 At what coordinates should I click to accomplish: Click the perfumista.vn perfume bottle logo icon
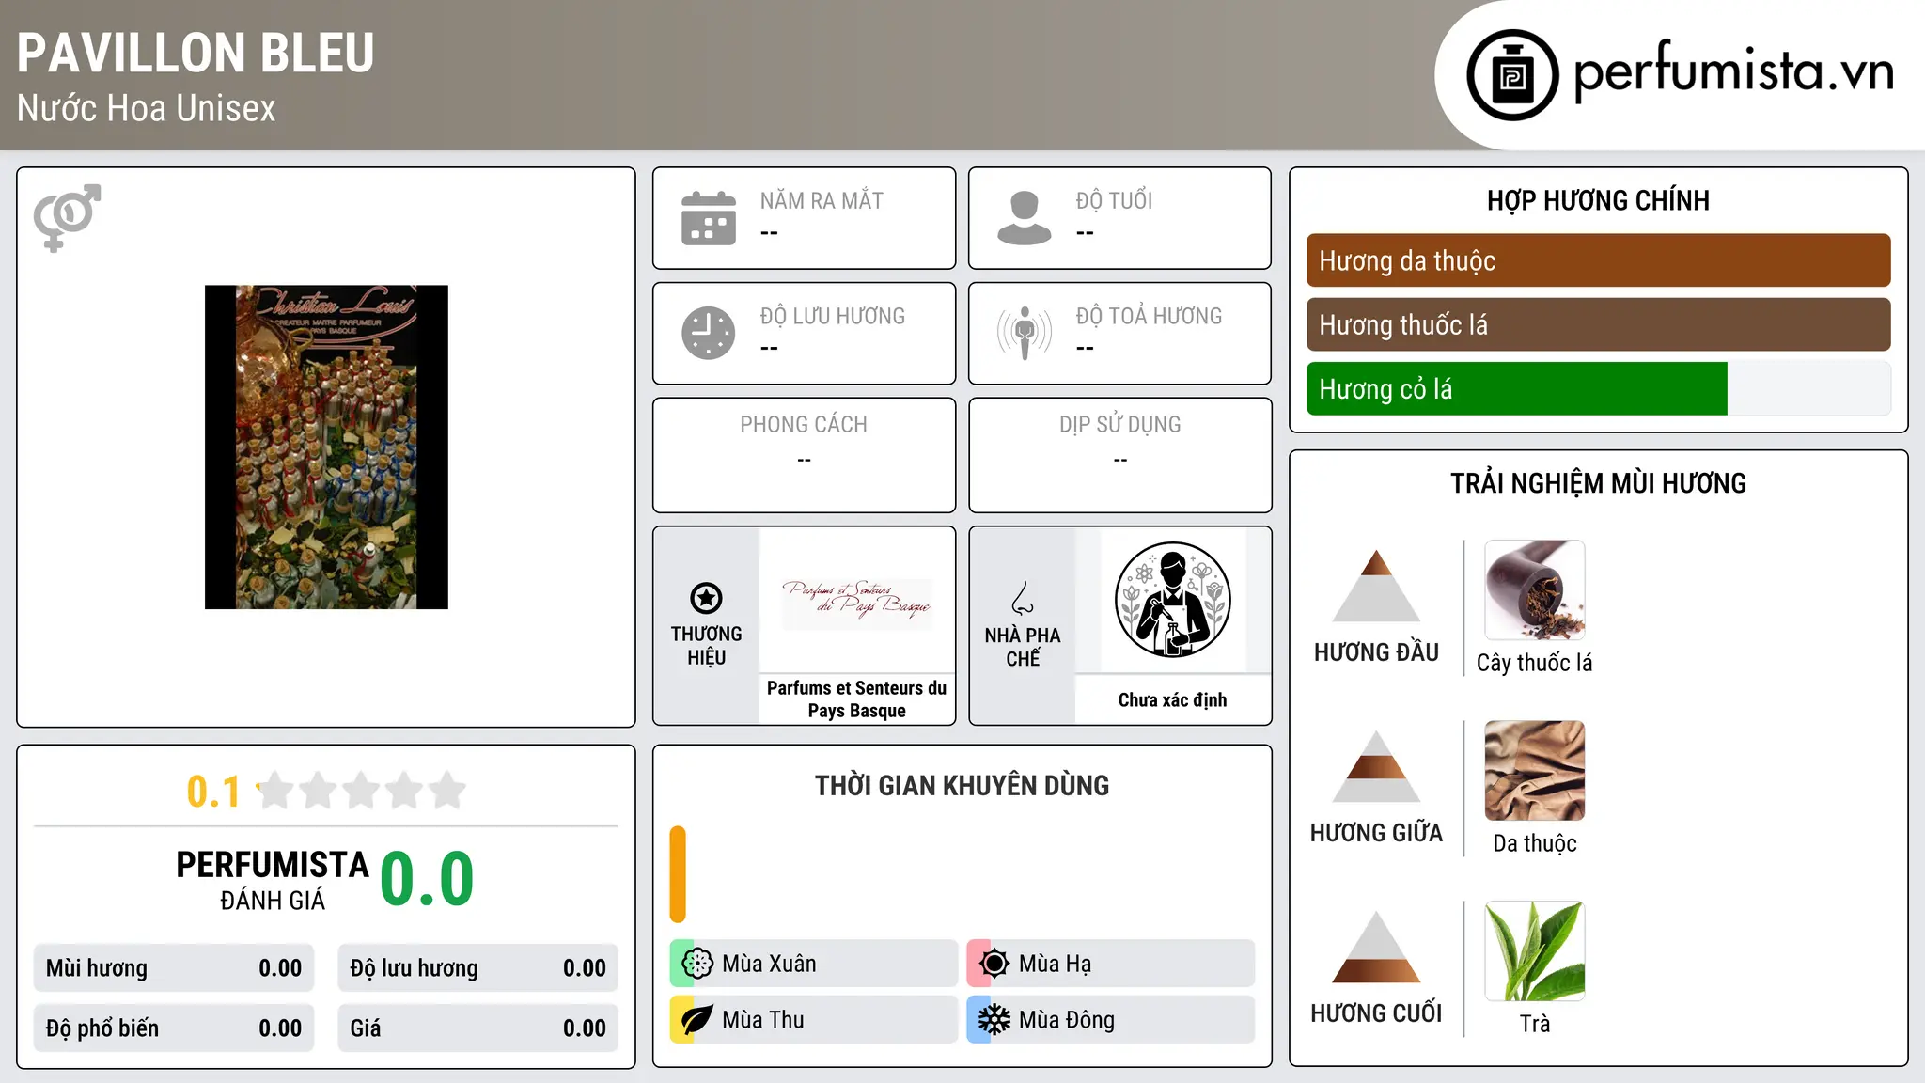[x=1512, y=75]
